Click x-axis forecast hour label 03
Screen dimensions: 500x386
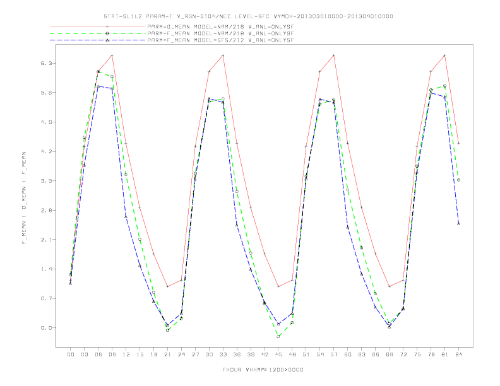[84, 354]
